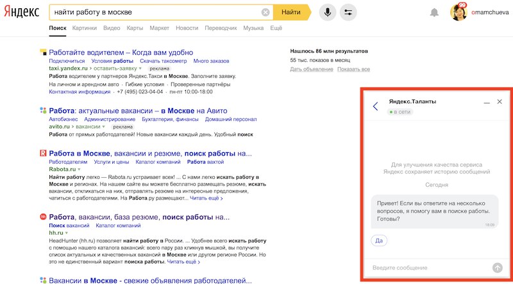Click the Привет chat message bubble
513x284 pixels.
point(435,212)
